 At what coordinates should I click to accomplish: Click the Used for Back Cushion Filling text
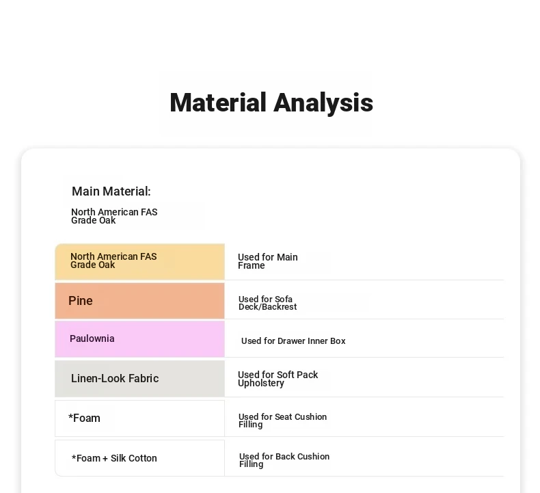(284, 460)
